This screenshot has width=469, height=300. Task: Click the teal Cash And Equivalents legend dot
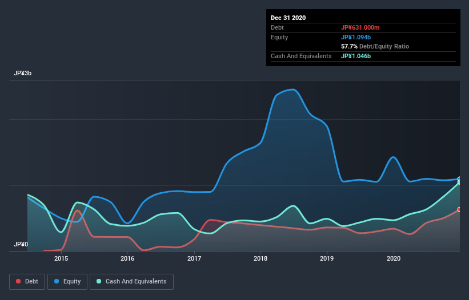coord(99,281)
